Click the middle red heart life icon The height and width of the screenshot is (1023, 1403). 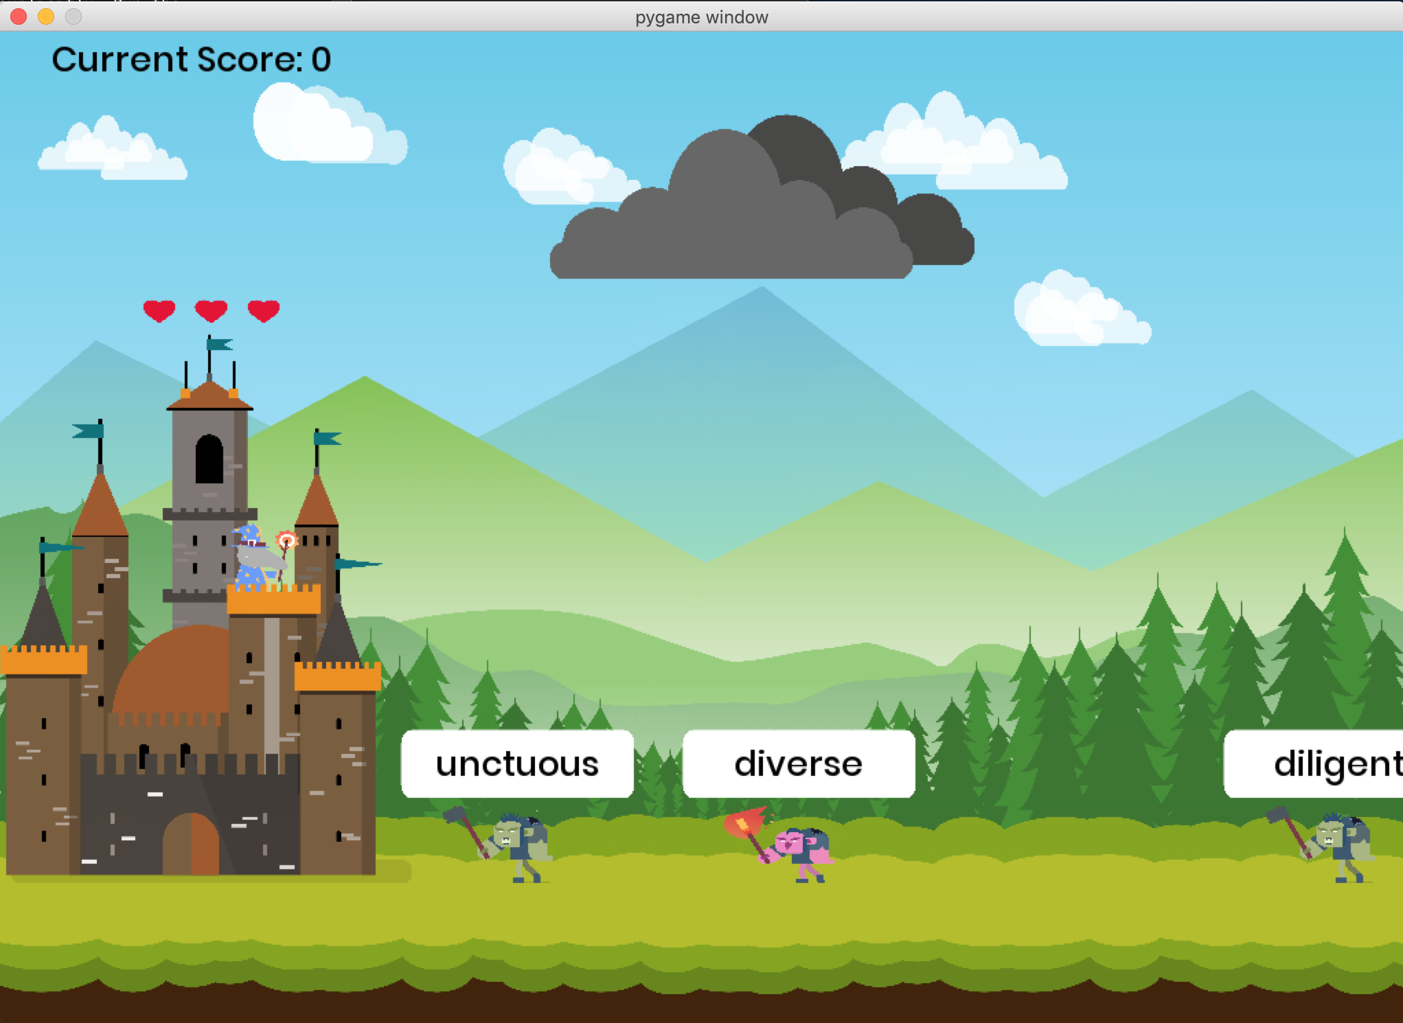tap(211, 310)
